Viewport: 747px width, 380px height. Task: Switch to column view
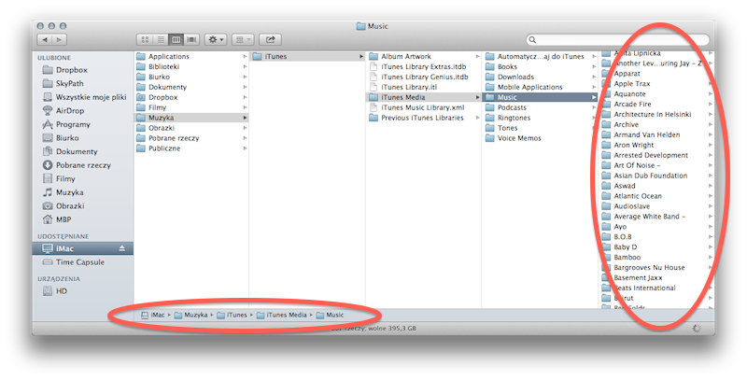pos(176,39)
